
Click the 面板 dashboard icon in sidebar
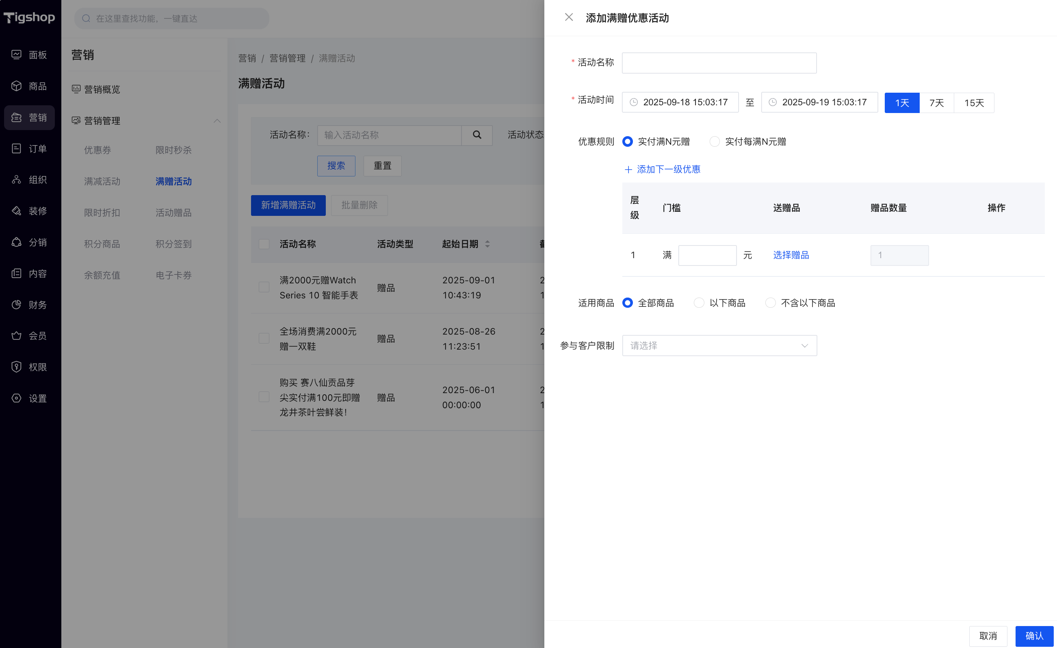click(16, 54)
